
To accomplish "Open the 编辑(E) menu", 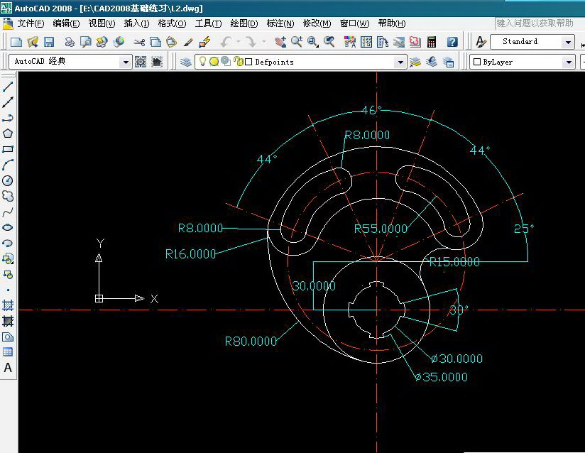I will tap(66, 23).
